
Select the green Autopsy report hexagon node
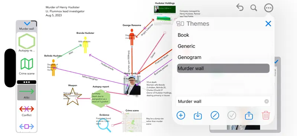[101, 99]
